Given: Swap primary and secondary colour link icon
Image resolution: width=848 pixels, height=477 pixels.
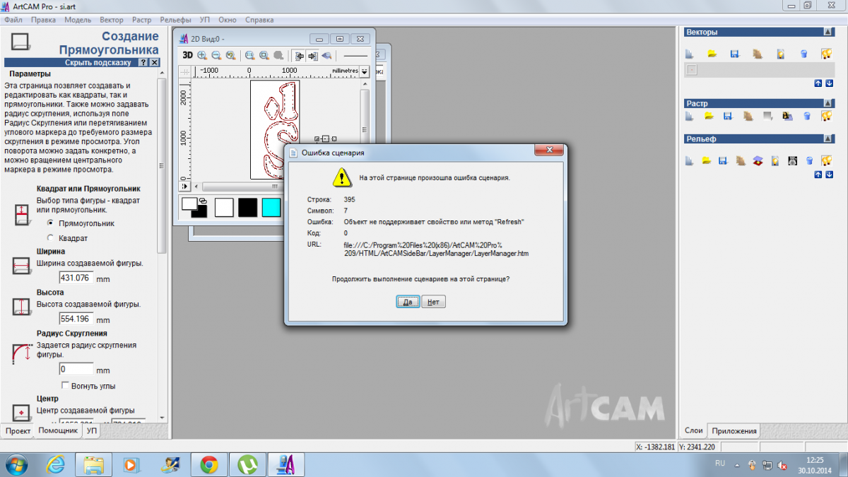Looking at the screenshot, I should [202, 201].
